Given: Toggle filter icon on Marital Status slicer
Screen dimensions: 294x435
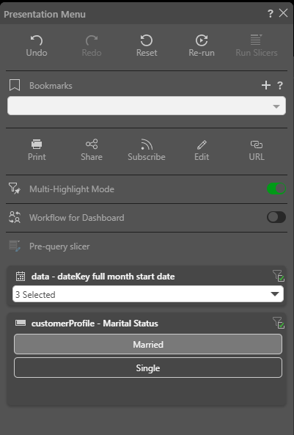Looking at the screenshot, I should 279,323.
